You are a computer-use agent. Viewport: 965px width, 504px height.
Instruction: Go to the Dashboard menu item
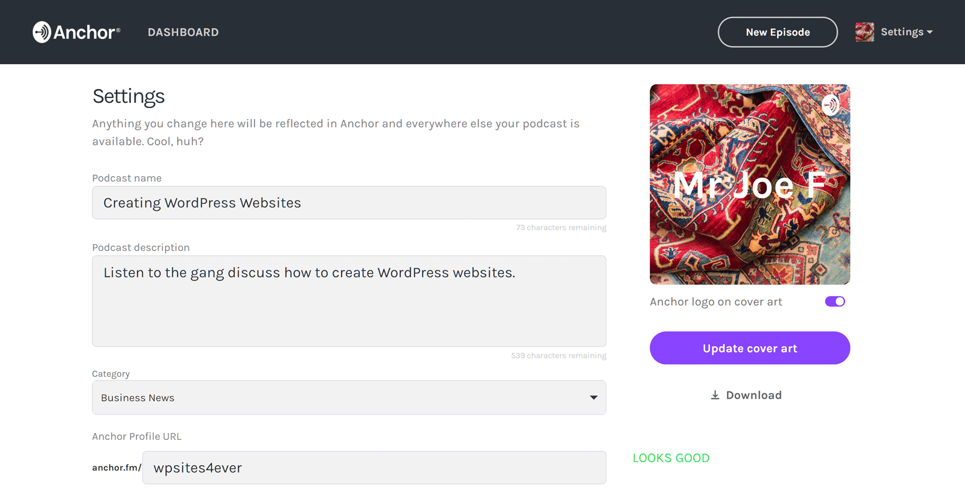coord(183,32)
